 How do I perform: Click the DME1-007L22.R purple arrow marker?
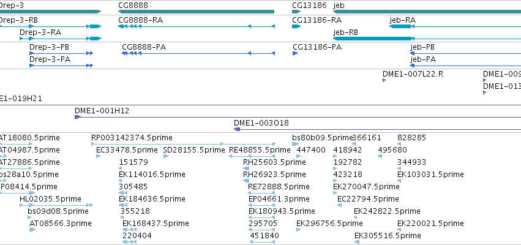point(384,80)
